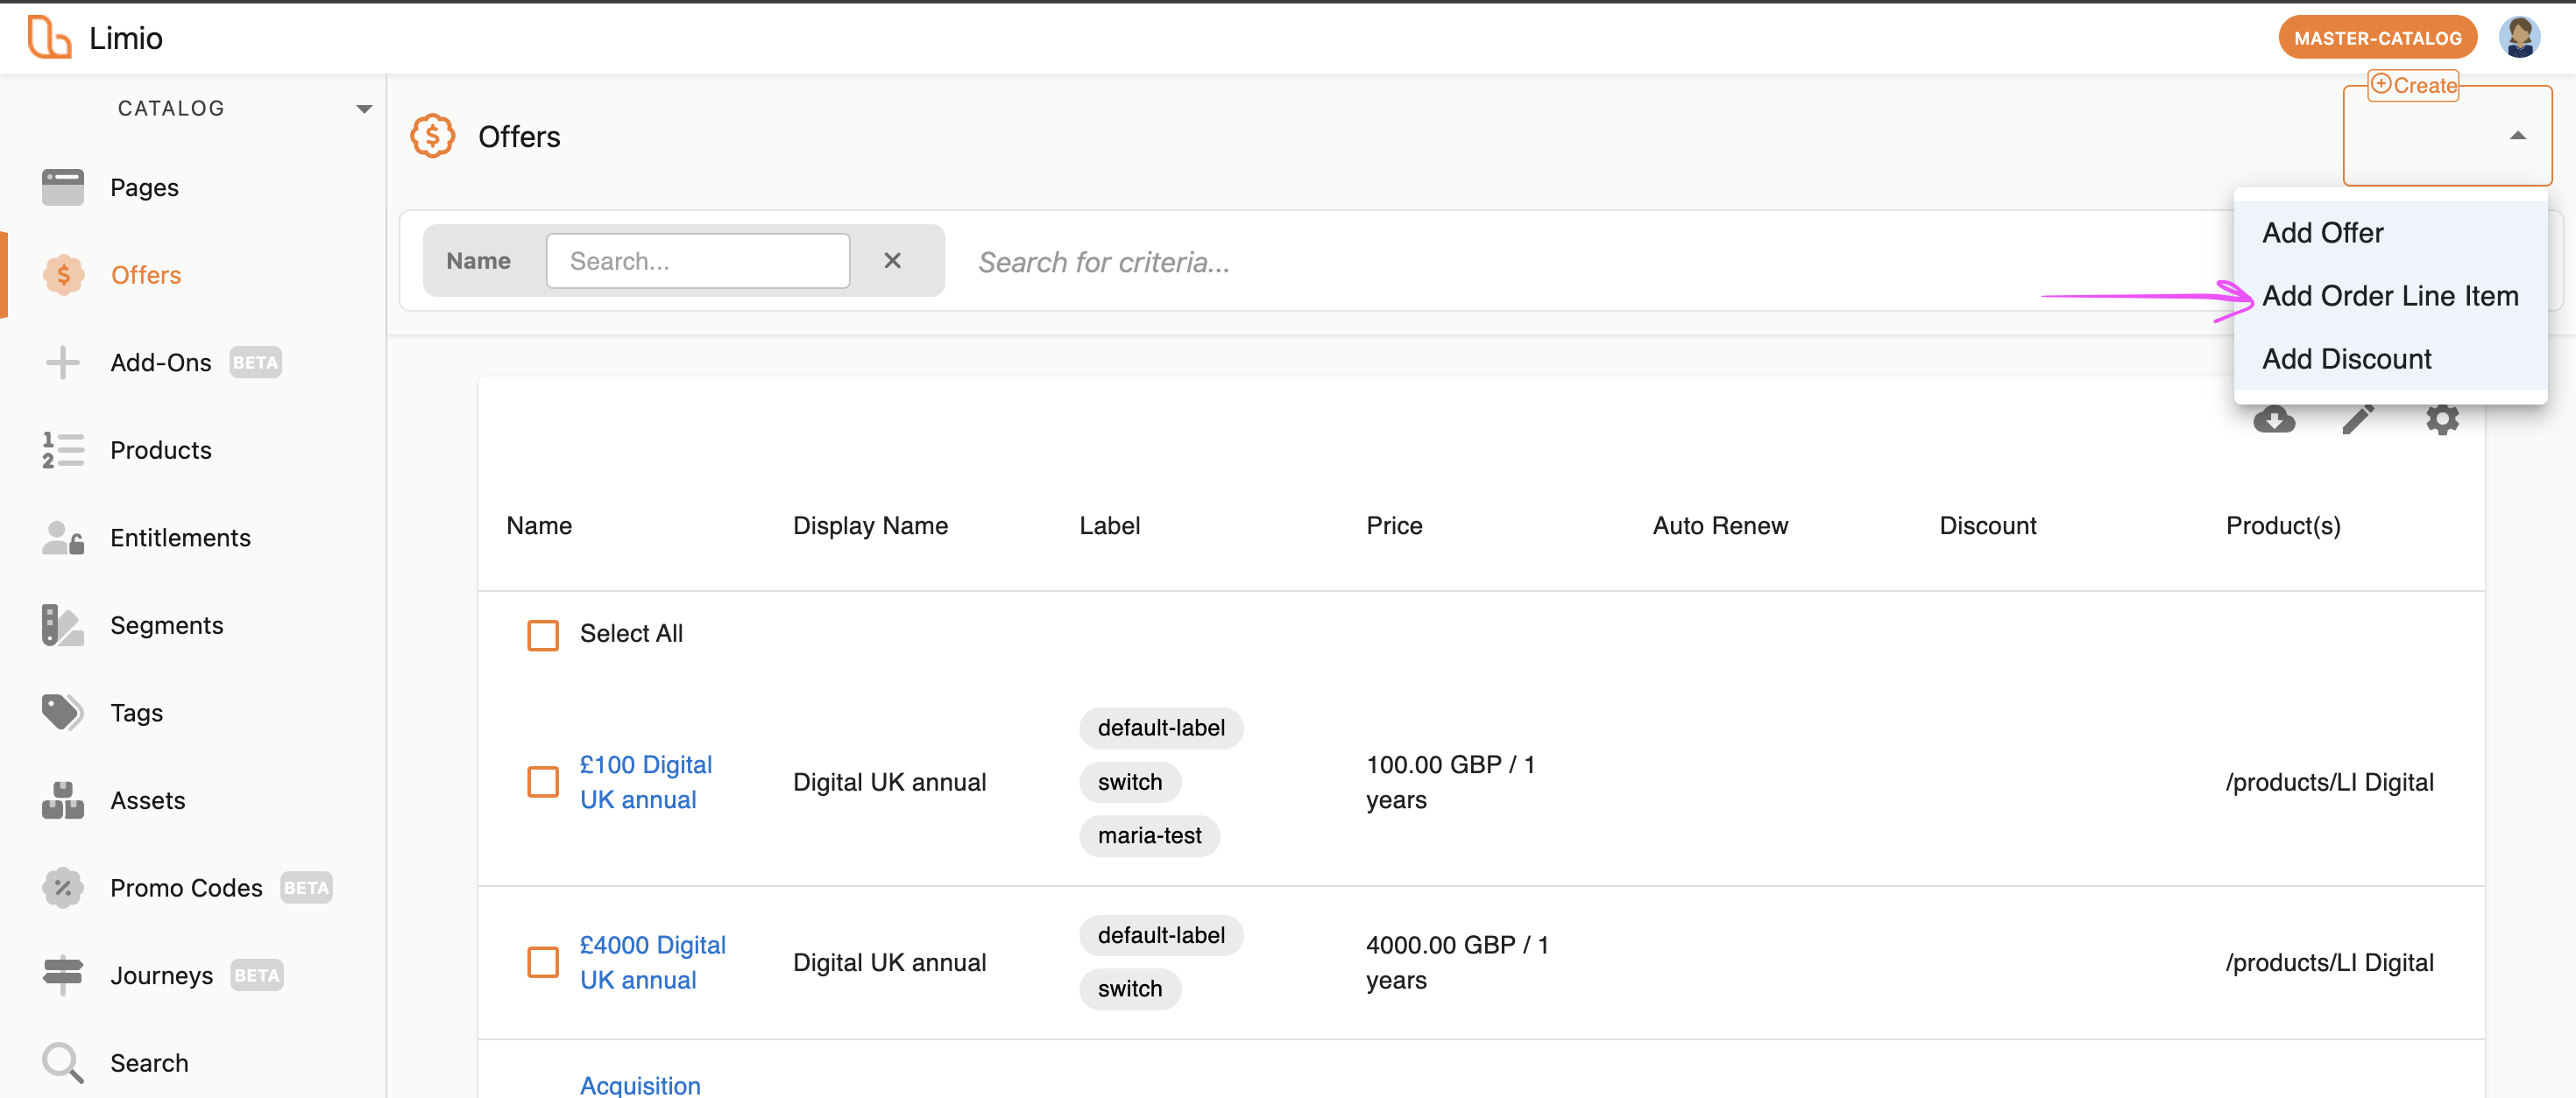Image resolution: width=2576 pixels, height=1098 pixels.
Task: Expand the CATALOG dropdown arrow
Action: click(364, 109)
